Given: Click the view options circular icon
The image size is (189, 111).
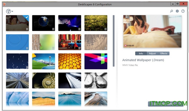Looking at the screenshot, I should 8,11.
